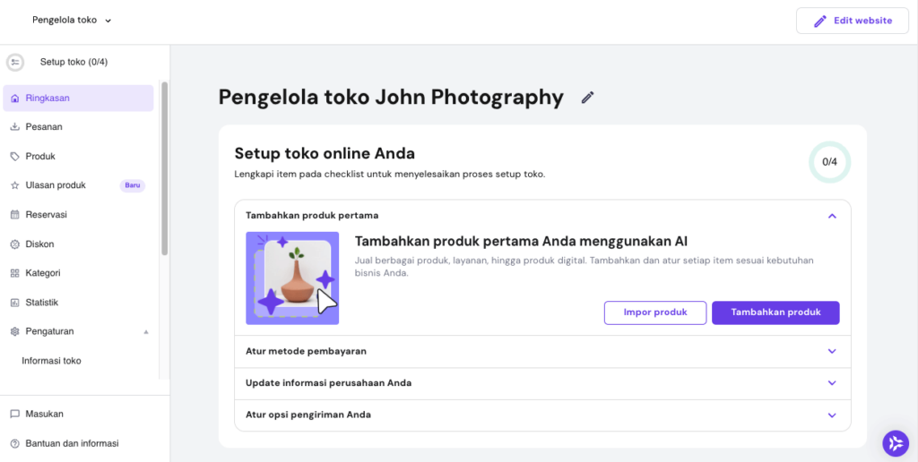
Task: Expand Update informasi perusahaan Anda section
Action: click(x=832, y=383)
